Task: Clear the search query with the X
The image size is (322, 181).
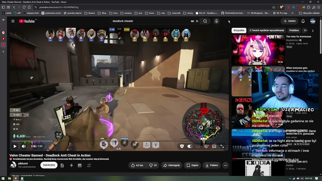Action: (197, 21)
